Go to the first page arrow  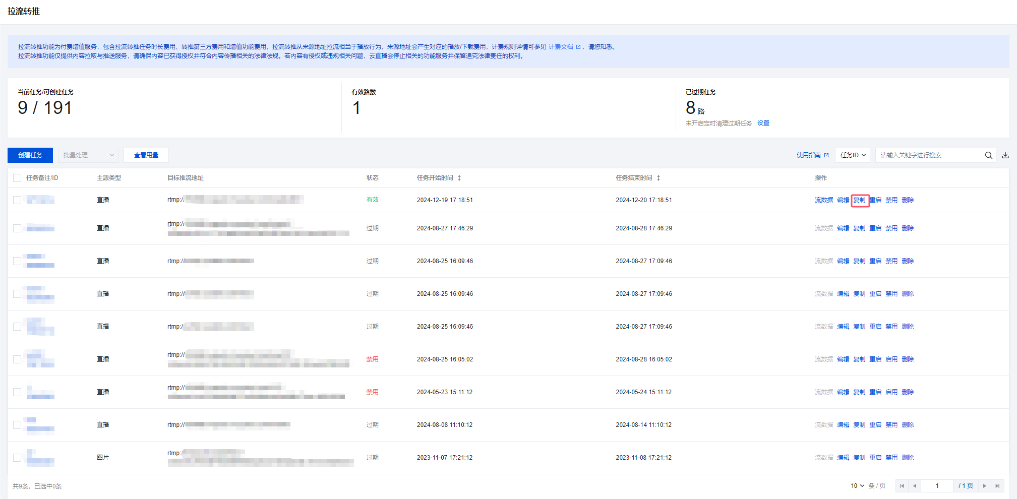pyautogui.click(x=902, y=486)
